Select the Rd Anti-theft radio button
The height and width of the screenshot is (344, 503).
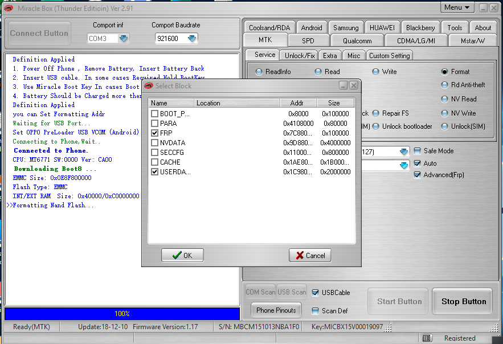(444, 85)
